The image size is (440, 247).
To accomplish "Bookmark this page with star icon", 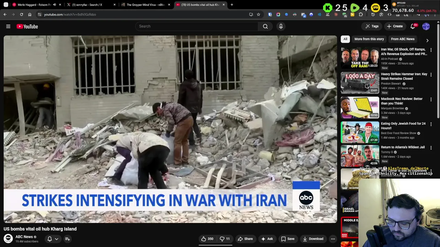I will (258, 14).
